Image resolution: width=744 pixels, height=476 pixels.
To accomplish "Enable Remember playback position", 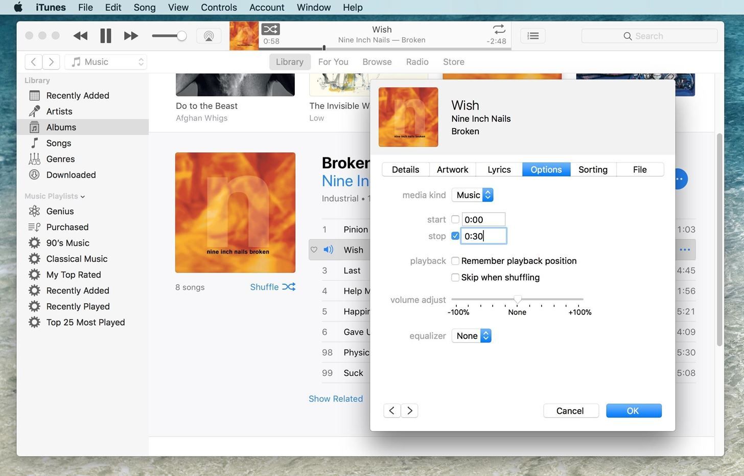I will click(x=455, y=261).
